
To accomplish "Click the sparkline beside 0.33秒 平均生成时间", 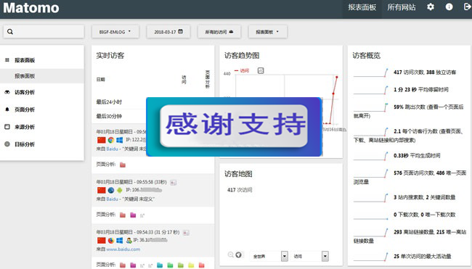I will coord(371,156).
